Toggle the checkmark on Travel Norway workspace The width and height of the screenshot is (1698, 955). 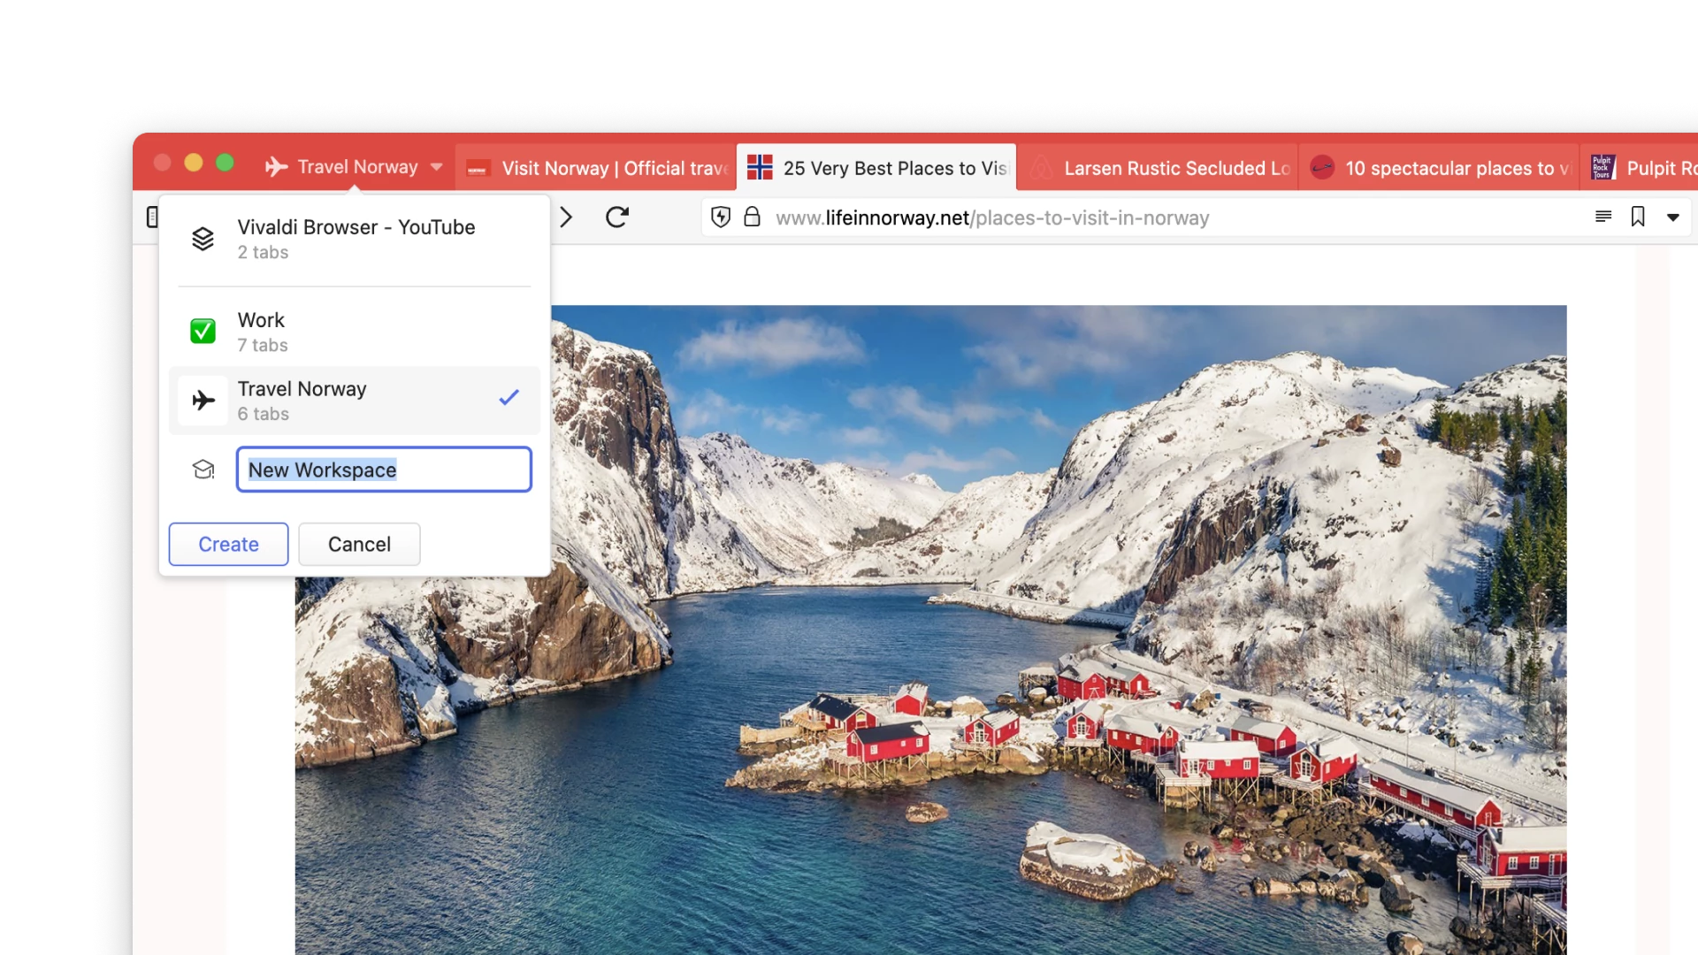pyautogui.click(x=508, y=398)
